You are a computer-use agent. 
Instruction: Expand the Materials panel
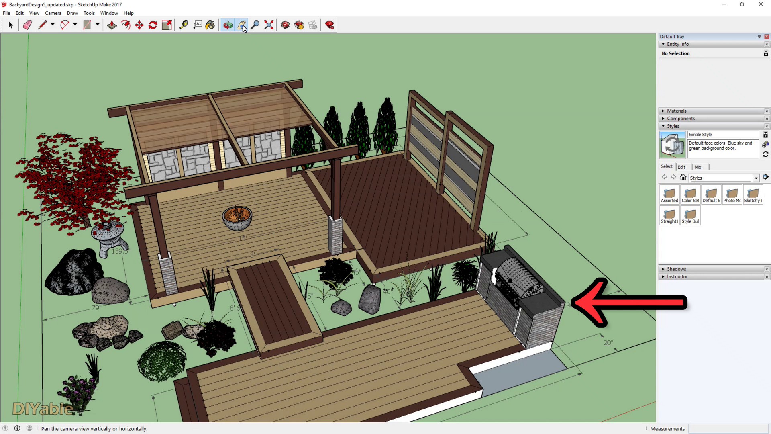tap(663, 111)
